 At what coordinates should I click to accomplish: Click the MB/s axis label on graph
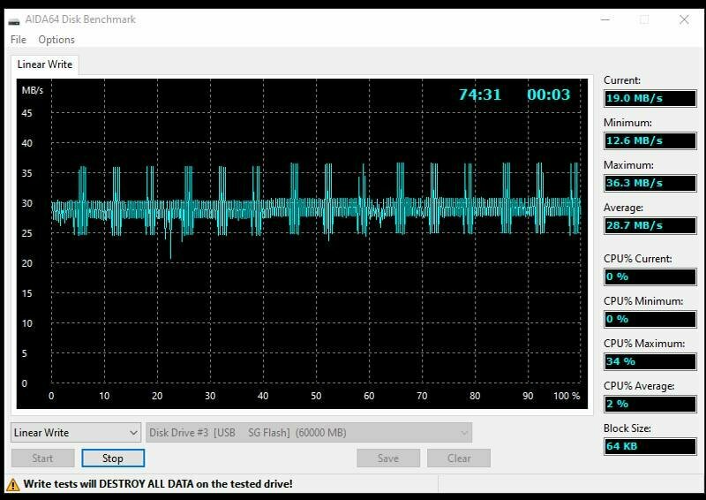pos(33,90)
